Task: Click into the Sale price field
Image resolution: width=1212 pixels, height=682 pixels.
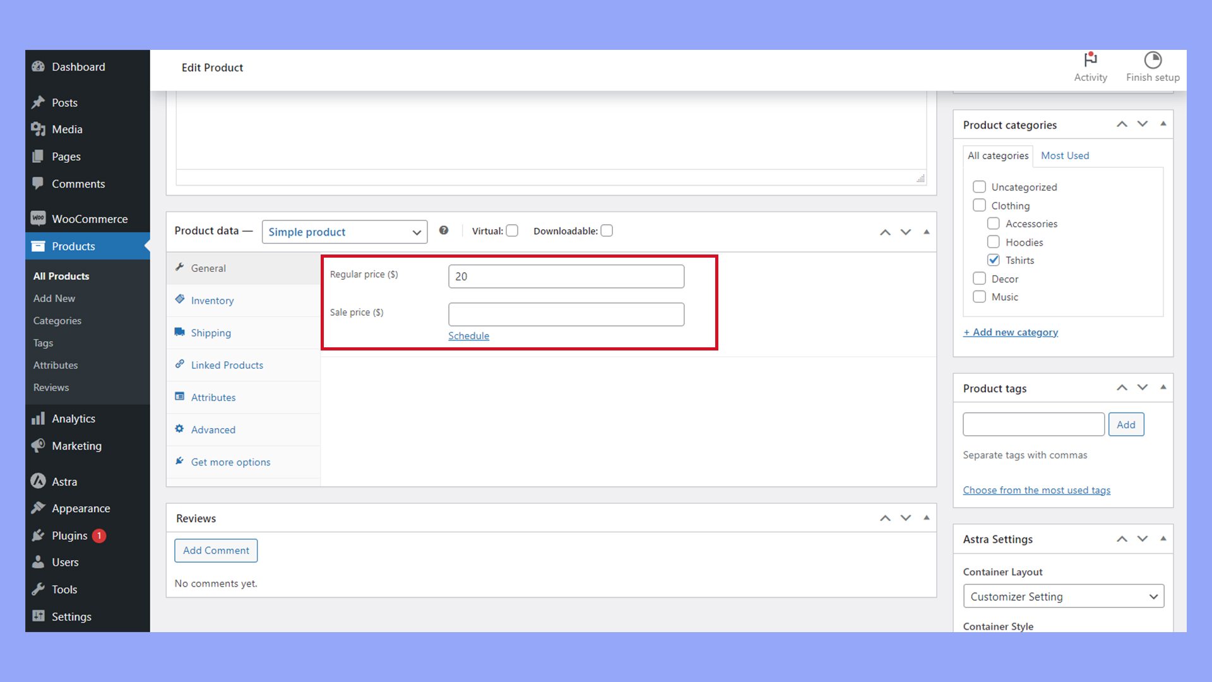Action: point(566,314)
